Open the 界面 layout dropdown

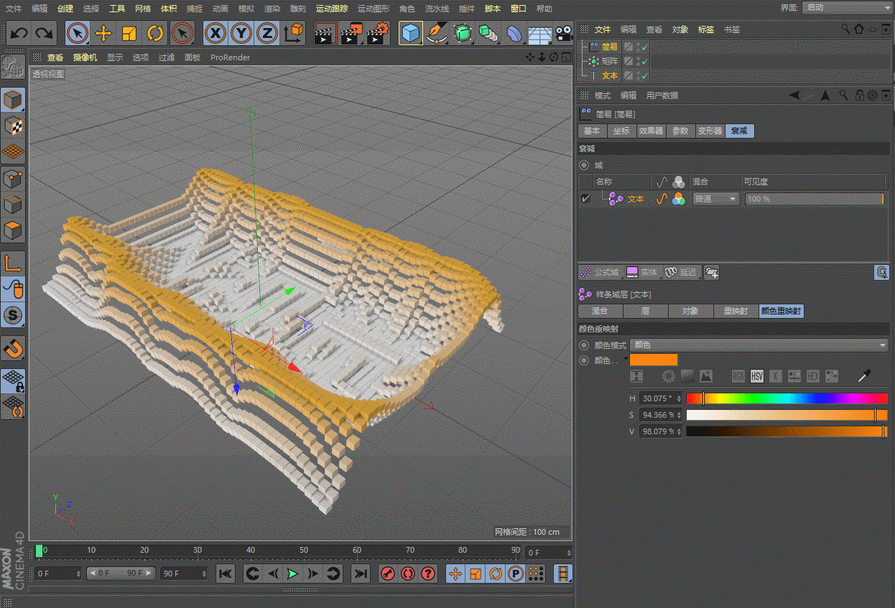(848, 7)
